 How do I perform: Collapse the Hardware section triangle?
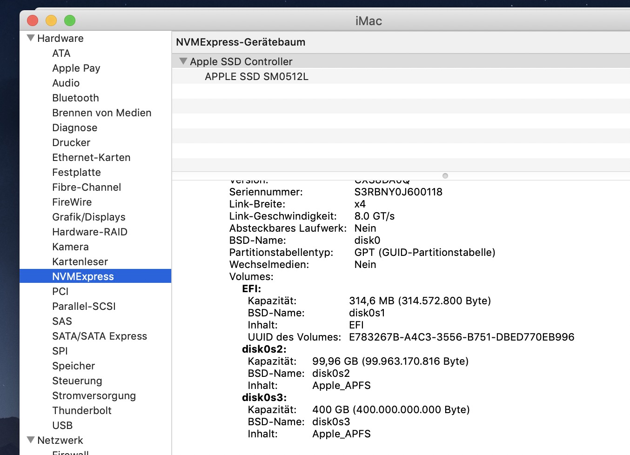[31, 38]
